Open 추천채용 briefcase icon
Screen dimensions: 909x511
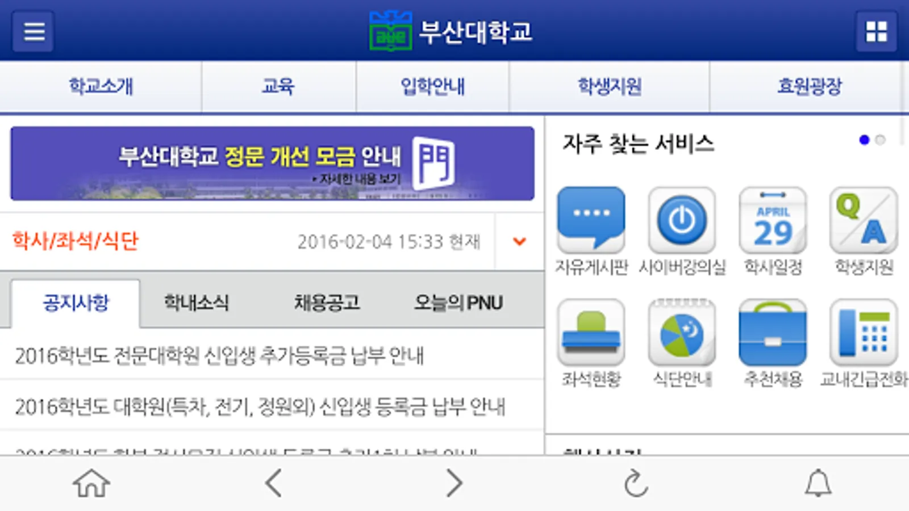(773, 332)
